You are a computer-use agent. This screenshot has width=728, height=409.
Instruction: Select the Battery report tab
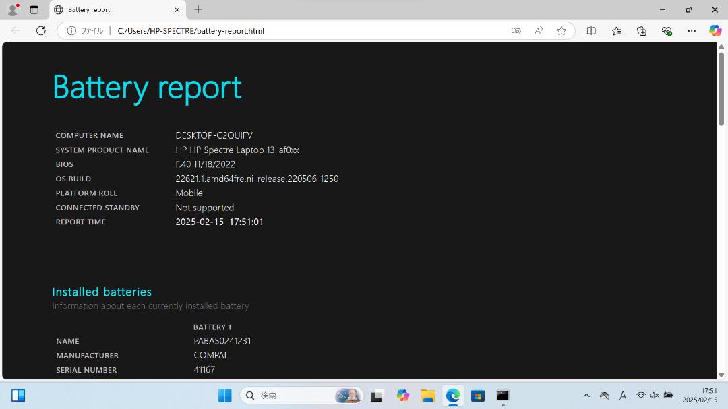pyautogui.click(x=117, y=9)
